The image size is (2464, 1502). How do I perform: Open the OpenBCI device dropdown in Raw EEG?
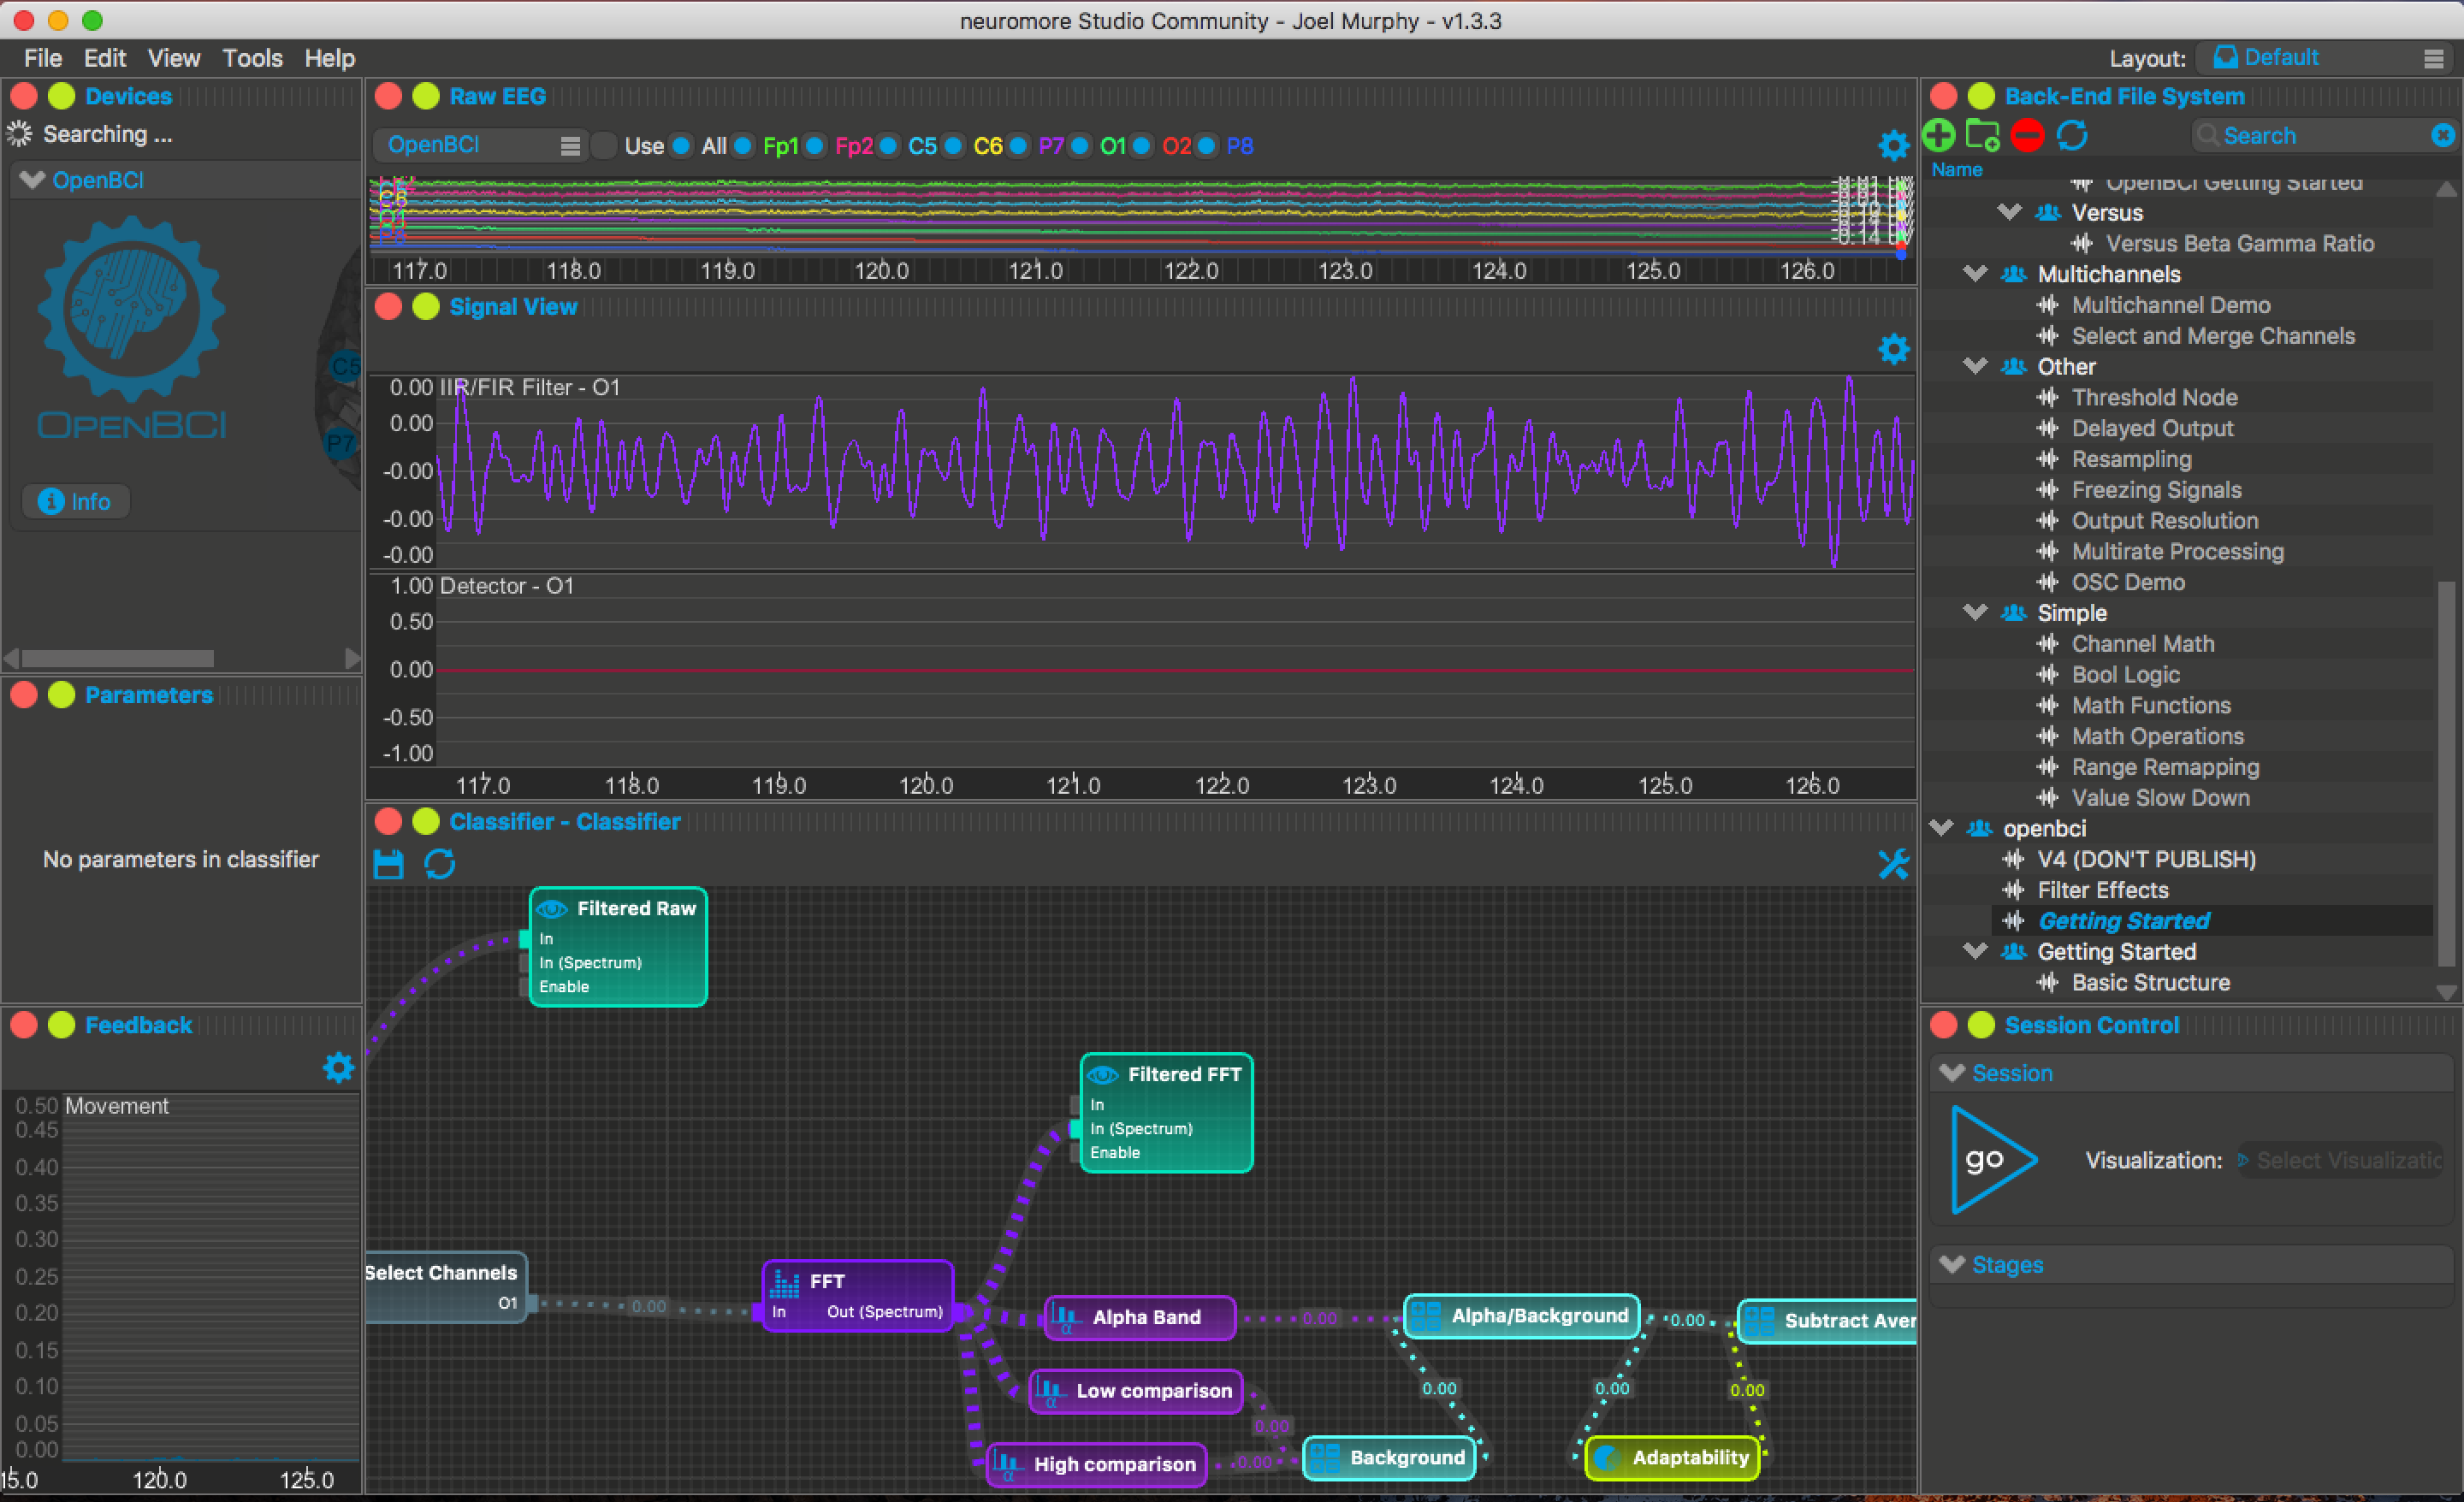[482, 146]
